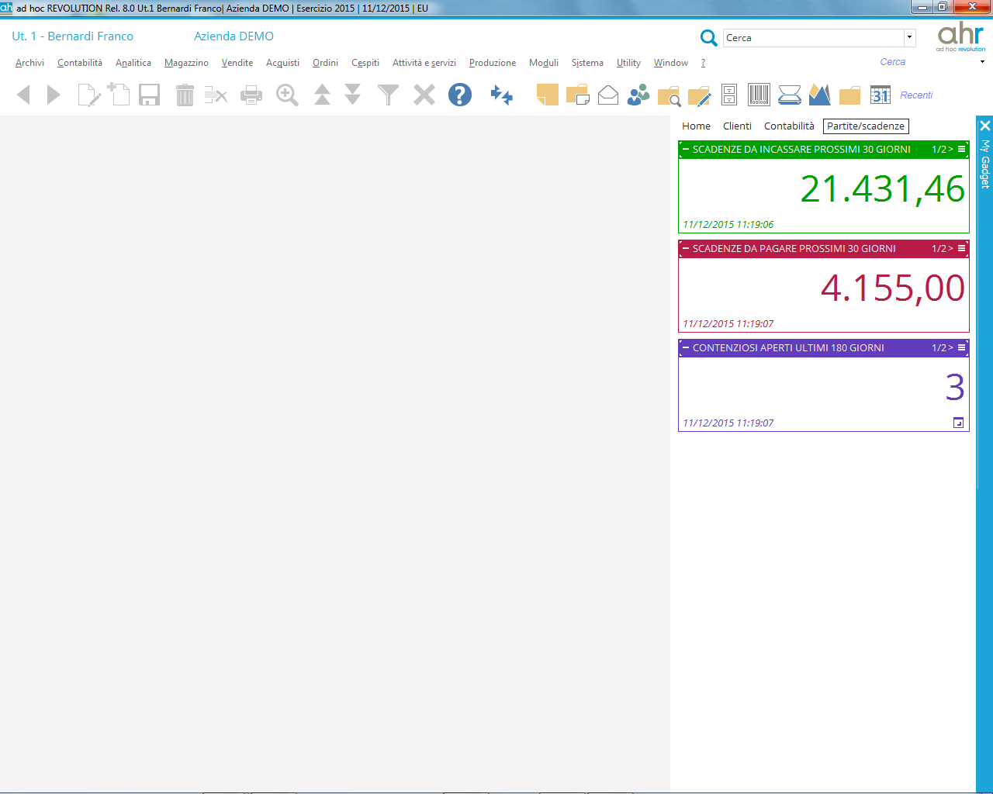Click the blue help question mark icon
Image resolution: width=993 pixels, height=794 pixels.
point(459,95)
